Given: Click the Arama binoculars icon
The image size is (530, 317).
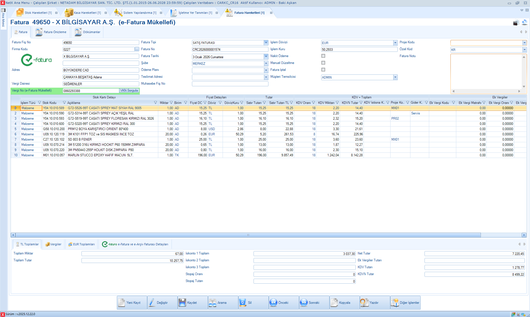Looking at the screenshot, I should tap(212, 303).
